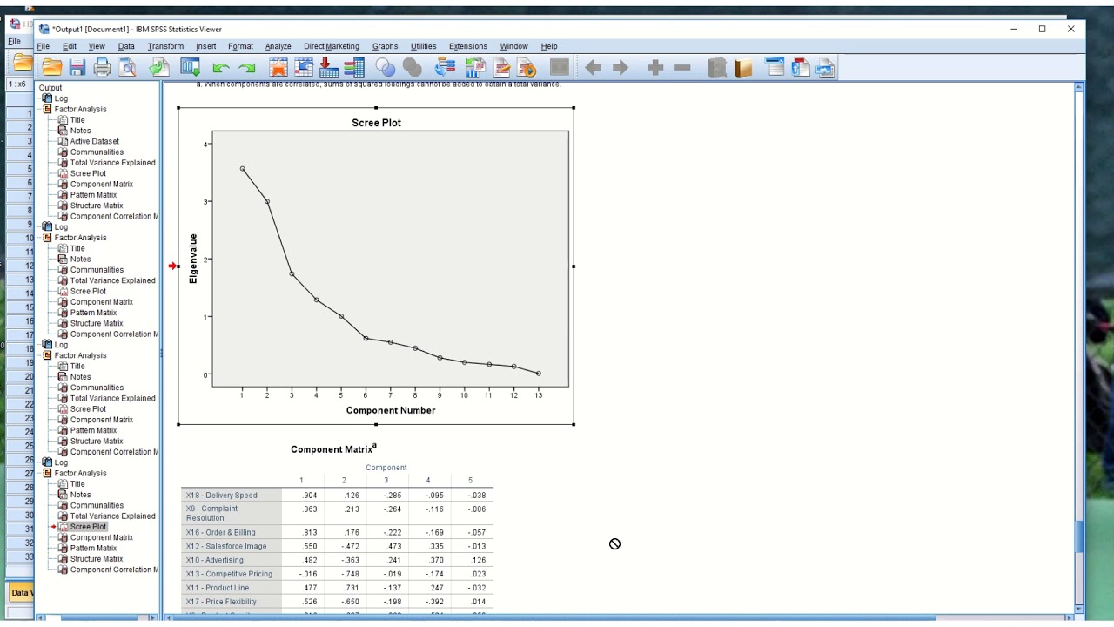Save the output with the floppy disk icon
Screen dimensions: 1114x627
[x=77, y=67]
